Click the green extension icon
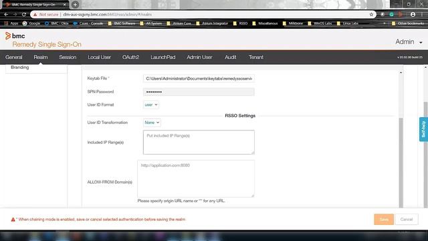Screen dimensions: 428x241 click(391, 15)
